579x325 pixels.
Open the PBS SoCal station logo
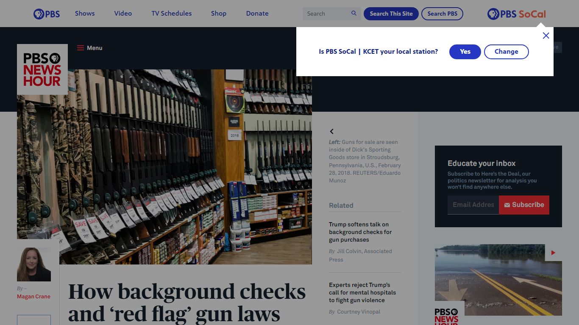[x=516, y=14]
